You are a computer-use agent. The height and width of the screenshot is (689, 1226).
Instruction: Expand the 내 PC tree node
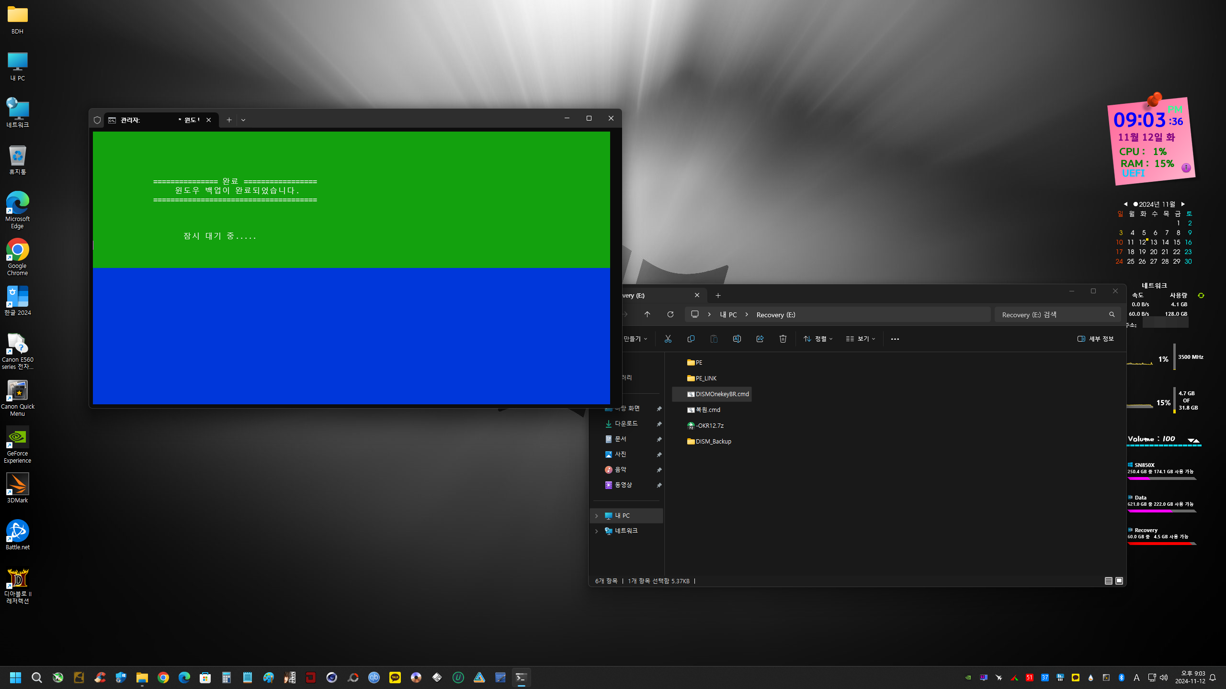[597, 516]
